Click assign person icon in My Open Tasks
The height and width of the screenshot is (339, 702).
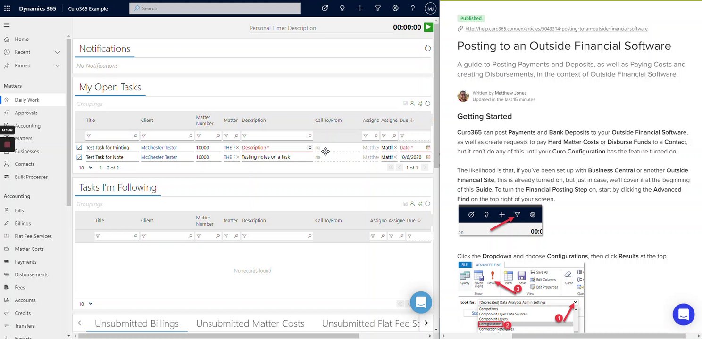[412, 104]
